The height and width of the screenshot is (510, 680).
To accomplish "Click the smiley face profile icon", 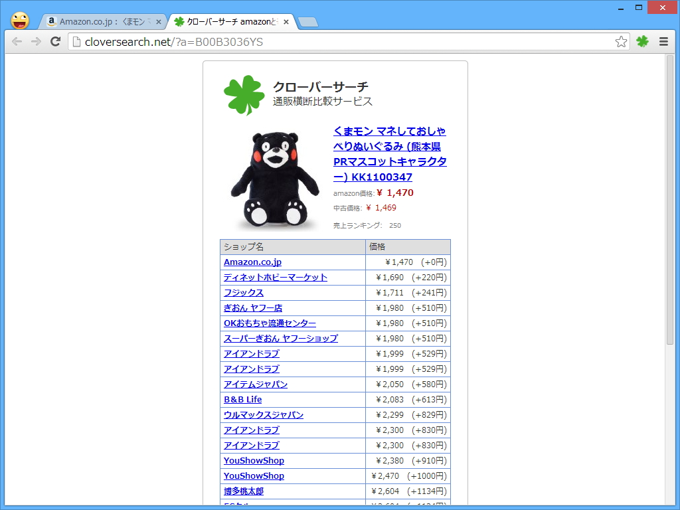I will (x=20, y=21).
